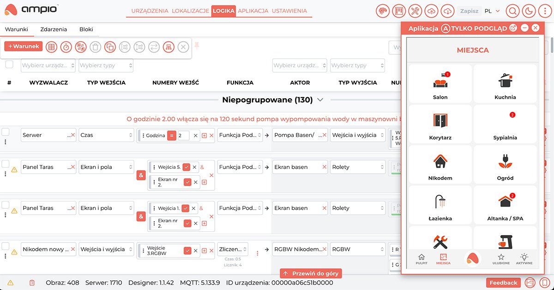554x290 pixels.
Task: Click the Godzina value field showing 2
Action: (183, 136)
